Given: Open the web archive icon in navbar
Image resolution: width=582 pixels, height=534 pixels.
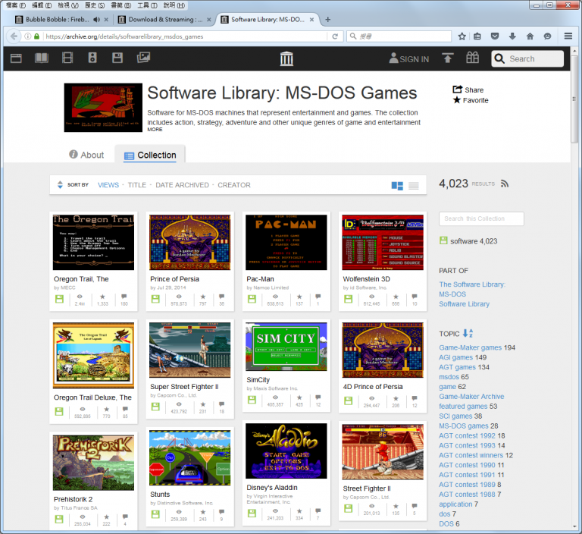Looking at the screenshot, I should click(x=16, y=58).
